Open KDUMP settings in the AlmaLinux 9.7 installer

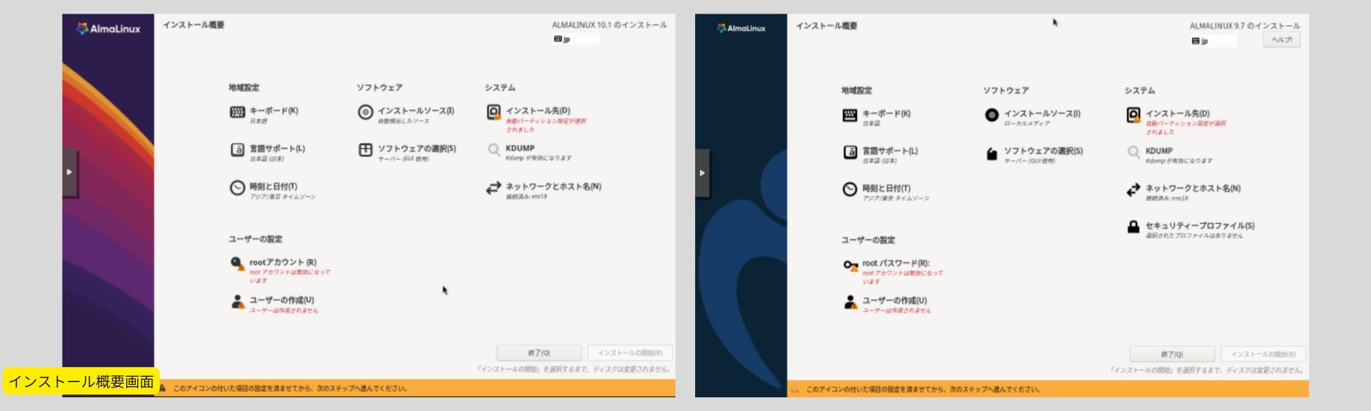(1169, 154)
